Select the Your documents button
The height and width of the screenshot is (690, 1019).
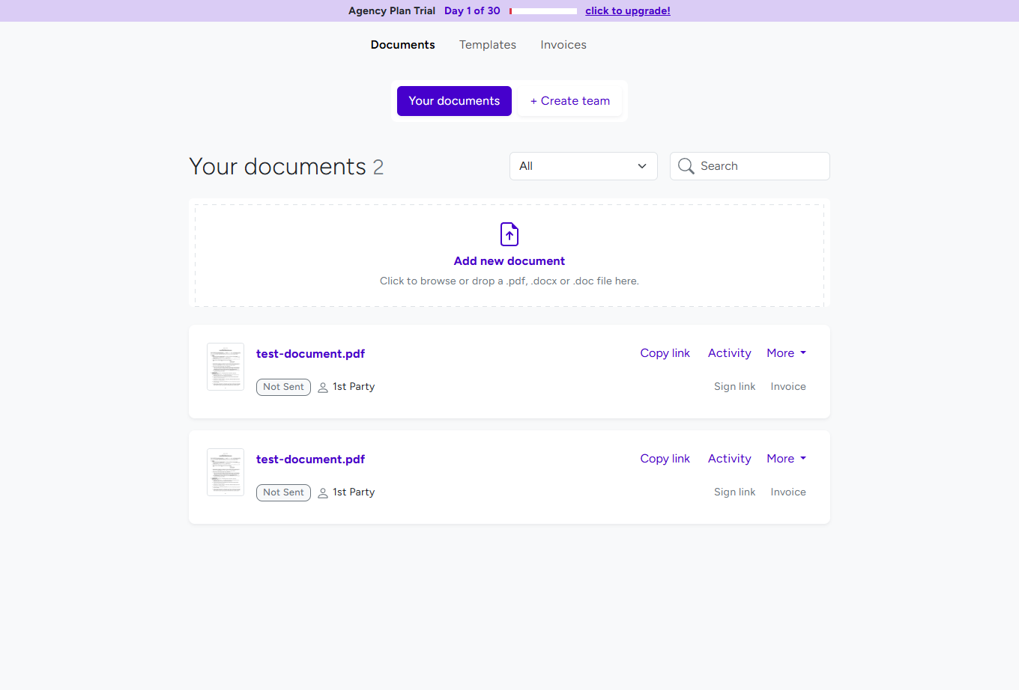tap(454, 100)
